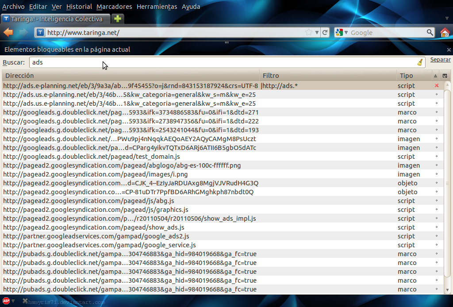
Task: List all tabs with the tab bar arrow
Action: [x=447, y=19]
